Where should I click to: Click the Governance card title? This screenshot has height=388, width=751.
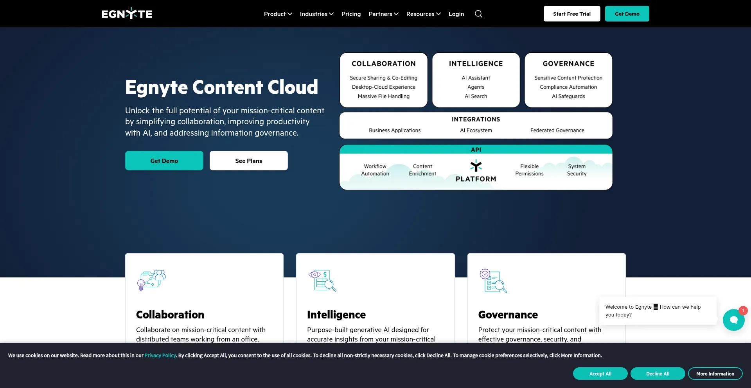tap(508, 315)
